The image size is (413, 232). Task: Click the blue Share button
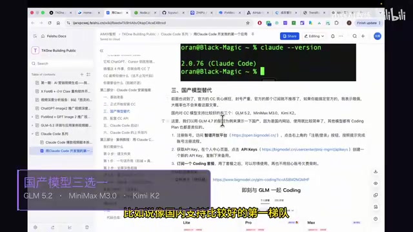[x=290, y=36]
